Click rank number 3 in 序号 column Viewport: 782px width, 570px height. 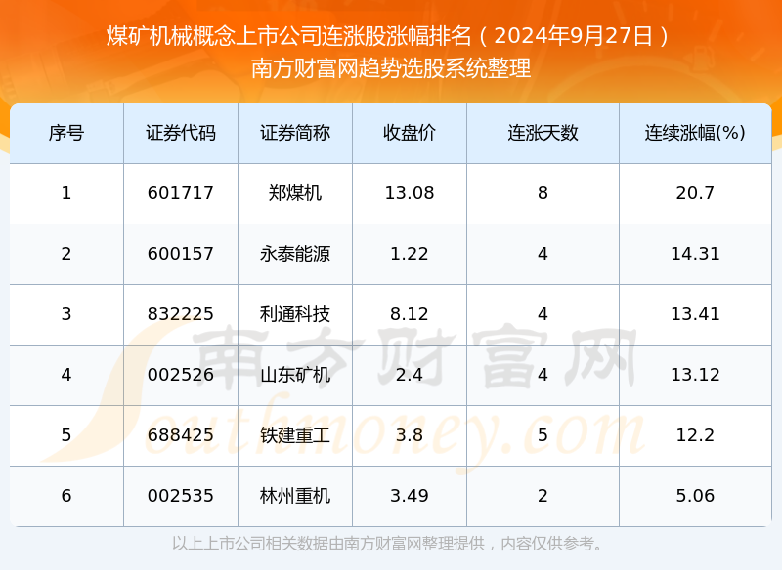pos(66,314)
